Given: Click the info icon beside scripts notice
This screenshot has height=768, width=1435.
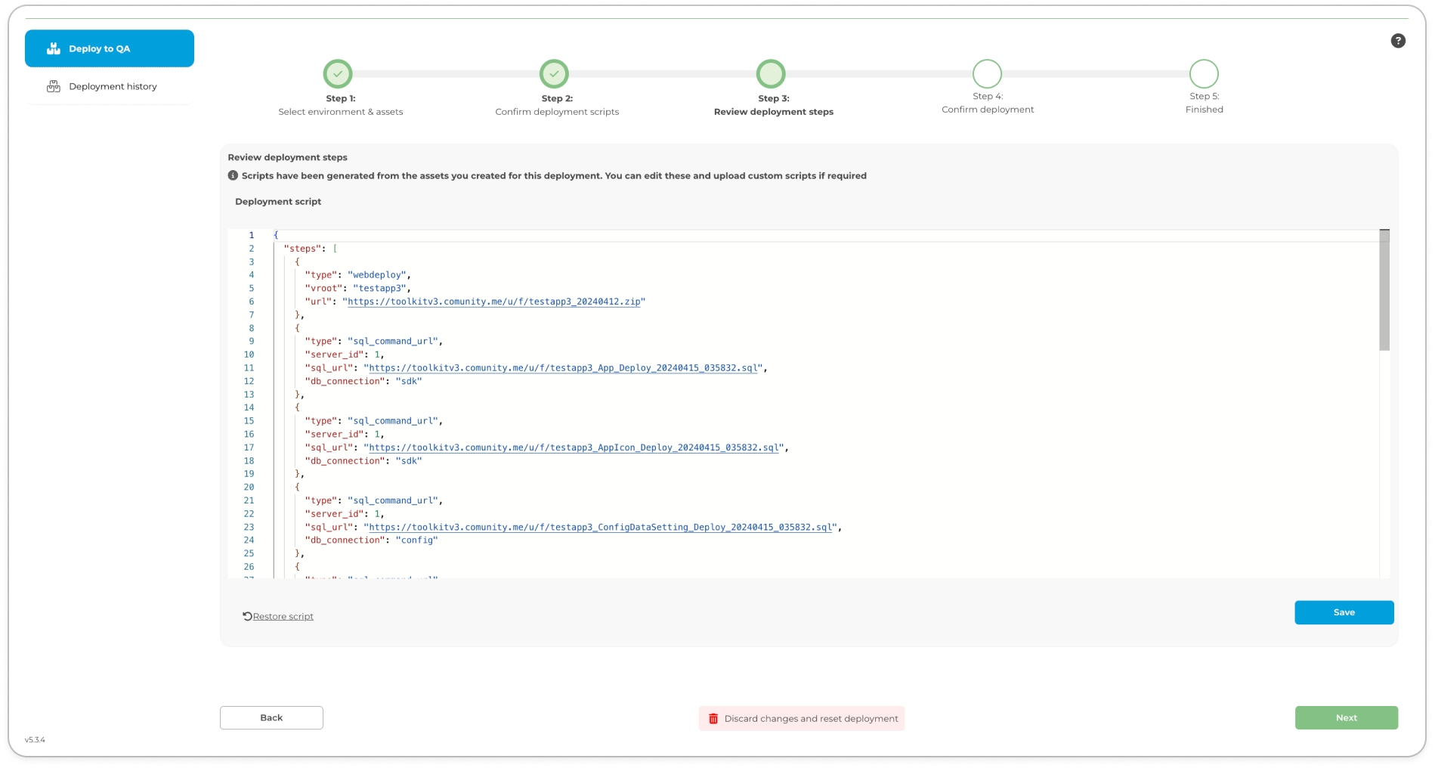Looking at the screenshot, I should 233,175.
